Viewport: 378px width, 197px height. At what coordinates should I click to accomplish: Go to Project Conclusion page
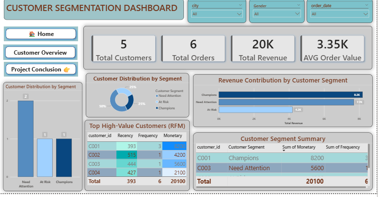[41, 70]
